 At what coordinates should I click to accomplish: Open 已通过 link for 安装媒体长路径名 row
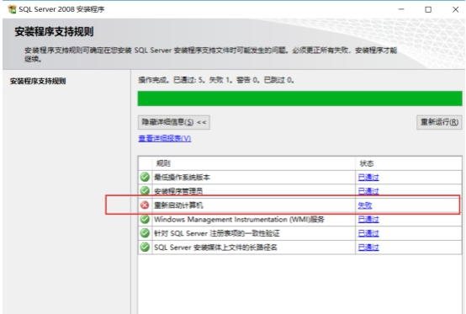pos(368,247)
